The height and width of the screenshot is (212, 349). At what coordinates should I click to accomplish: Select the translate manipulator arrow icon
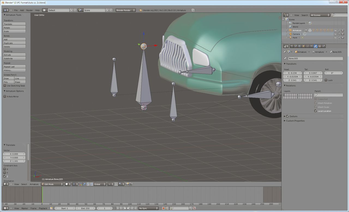(x=84, y=184)
